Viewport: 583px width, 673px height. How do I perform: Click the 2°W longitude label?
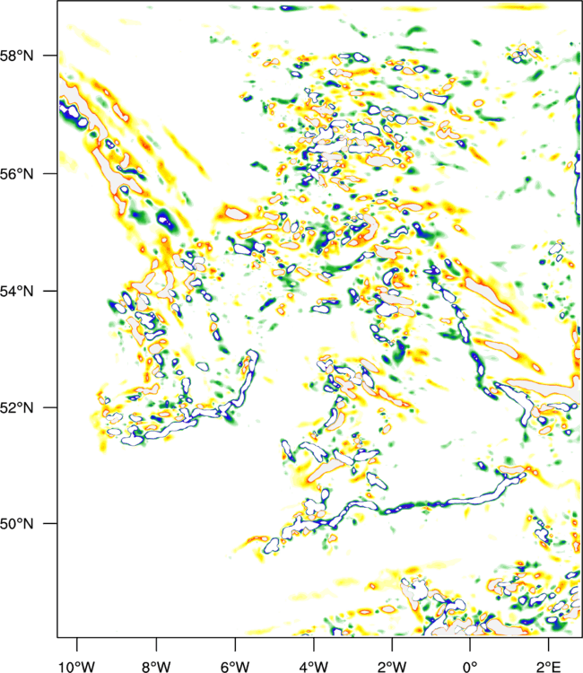[x=392, y=667]
